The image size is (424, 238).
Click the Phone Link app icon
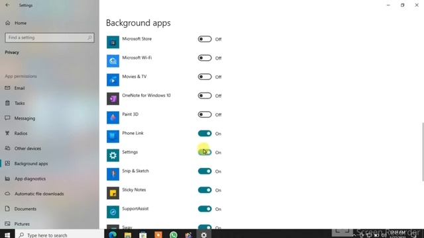point(113,137)
